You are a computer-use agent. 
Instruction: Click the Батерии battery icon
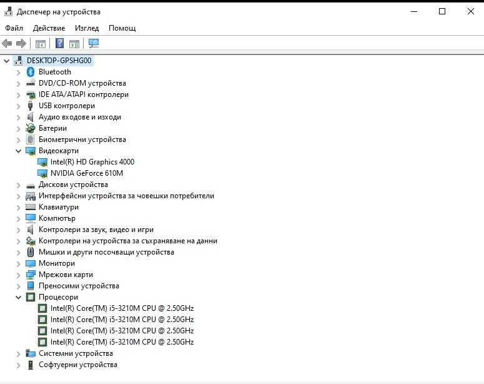click(x=31, y=128)
